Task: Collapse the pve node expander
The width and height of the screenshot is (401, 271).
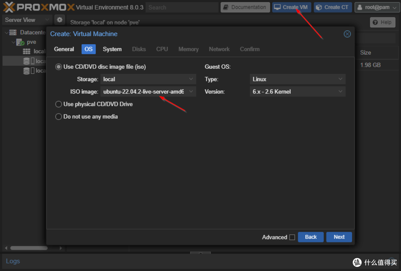Action: (x=13, y=42)
